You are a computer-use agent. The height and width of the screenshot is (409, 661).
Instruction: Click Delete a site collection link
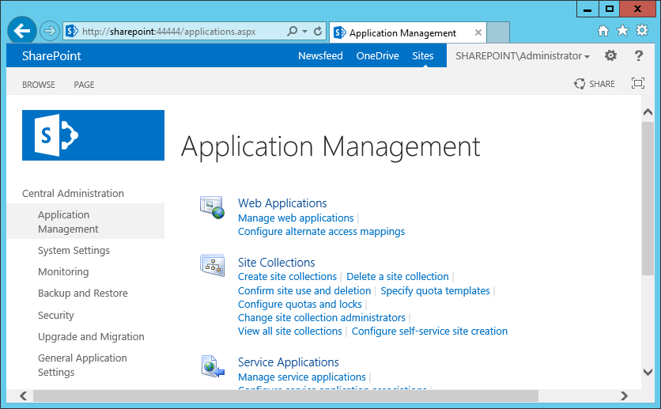point(398,277)
